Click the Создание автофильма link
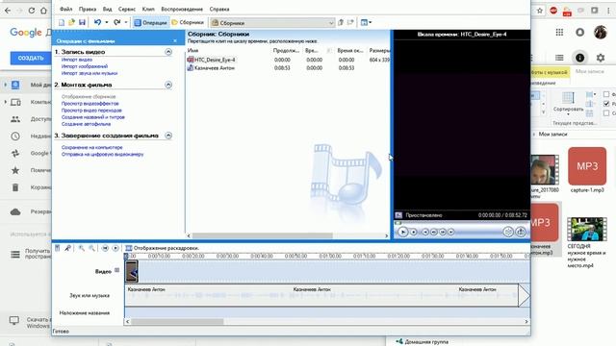Screen dimensions: 616x346 (86, 124)
